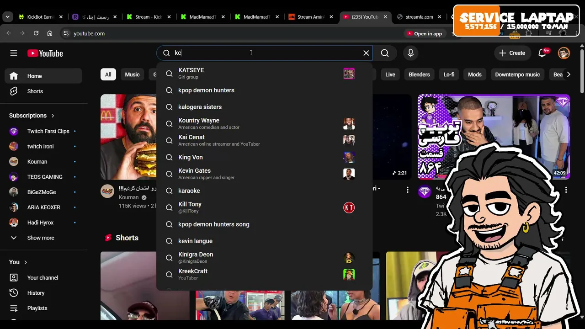Image resolution: width=585 pixels, height=329 pixels.
Task: Open Twitch Farsi Clips subscription in the sidebar
Action: pos(43,131)
